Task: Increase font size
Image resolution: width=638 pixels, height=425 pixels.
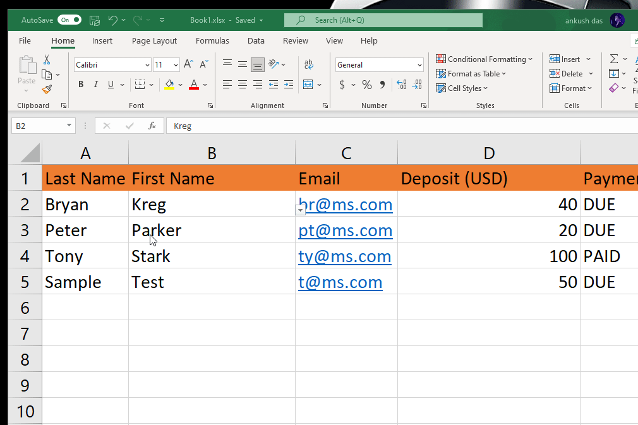Action: 188,64
